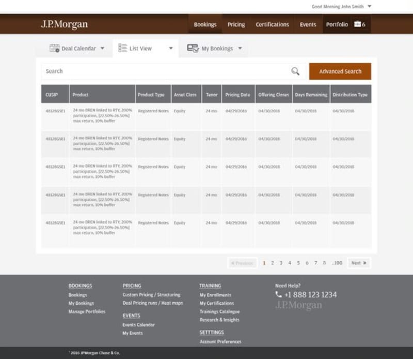Click into the Search input field
This screenshot has height=359, width=413.
166,71
